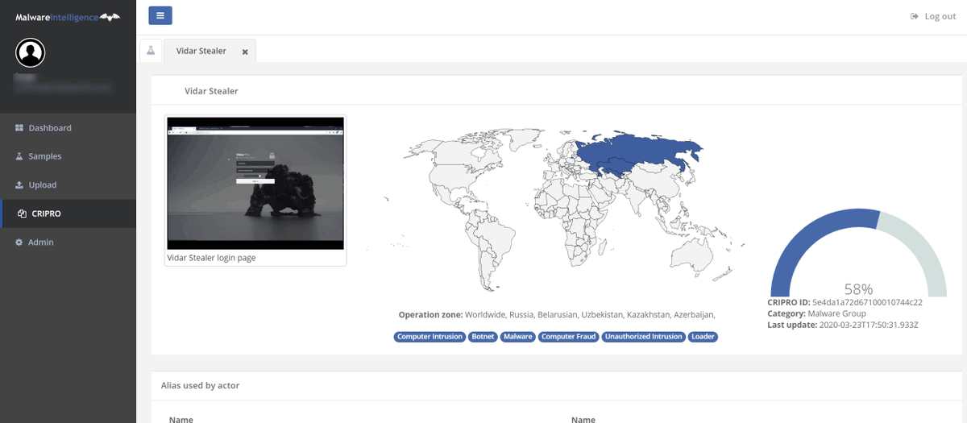The image size is (967, 423).
Task: Open the Vidar Stealer login page thumbnail
Action: tap(255, 183)
